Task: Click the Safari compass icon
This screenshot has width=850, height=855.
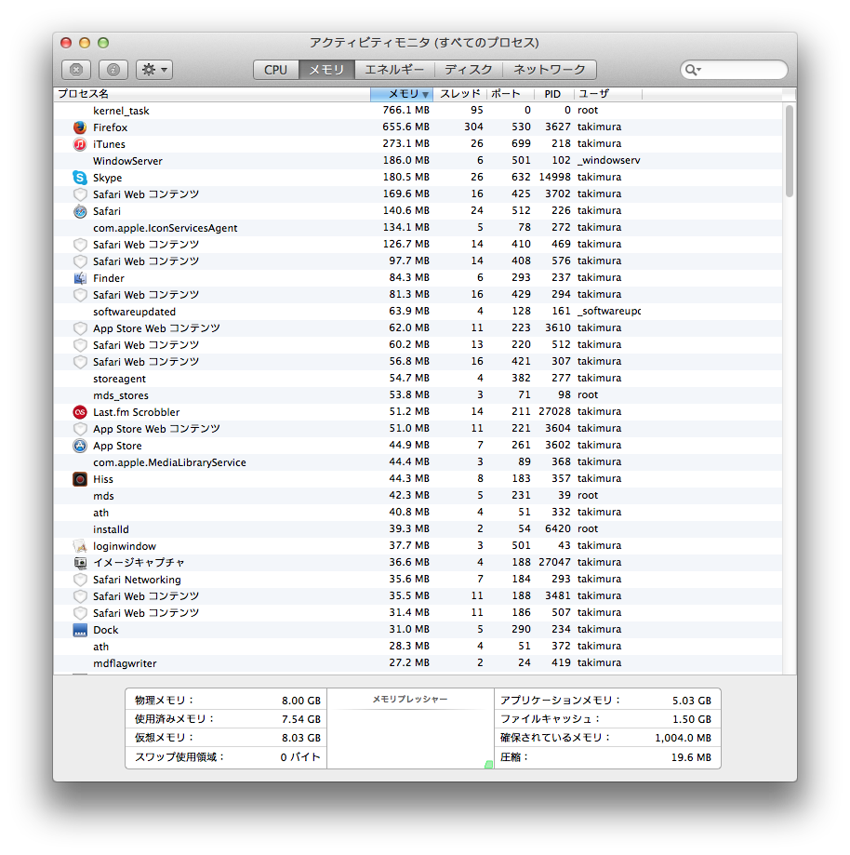Action: pos(80,211)
